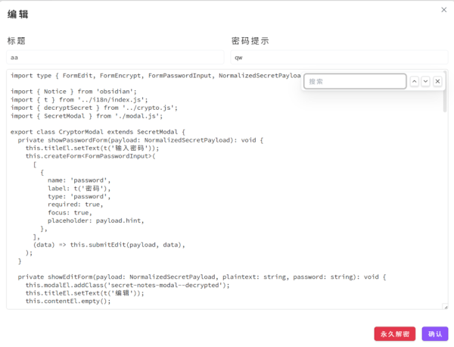Click the 标题 input containing aa
Viewport: 454px width, 347px height.
click(115, 58)
